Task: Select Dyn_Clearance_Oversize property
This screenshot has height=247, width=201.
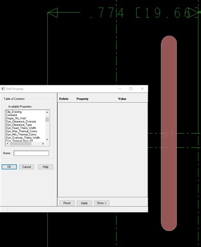Action: click(x=21, y=121)
